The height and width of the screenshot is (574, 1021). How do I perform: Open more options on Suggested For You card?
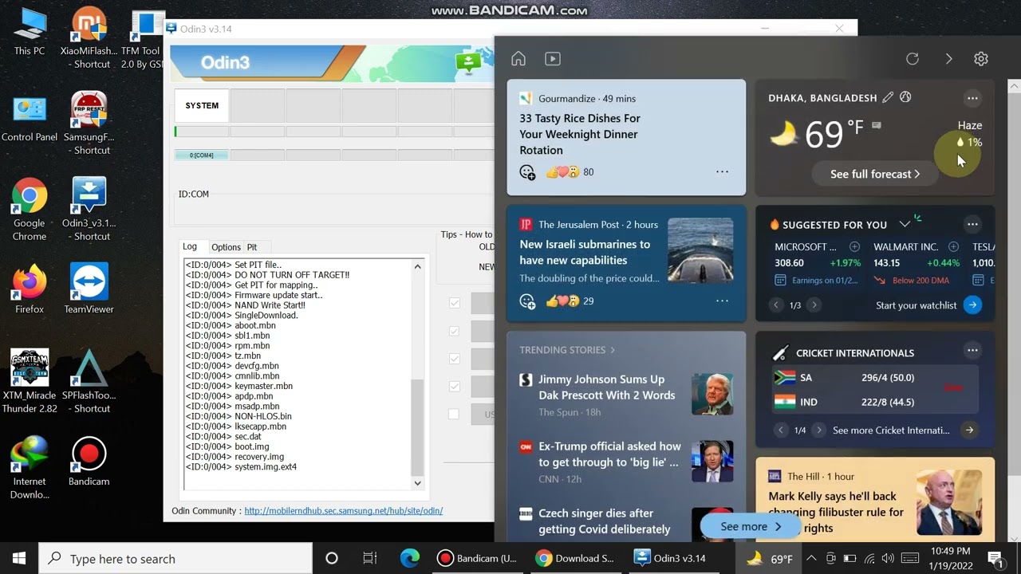point(972,224)
